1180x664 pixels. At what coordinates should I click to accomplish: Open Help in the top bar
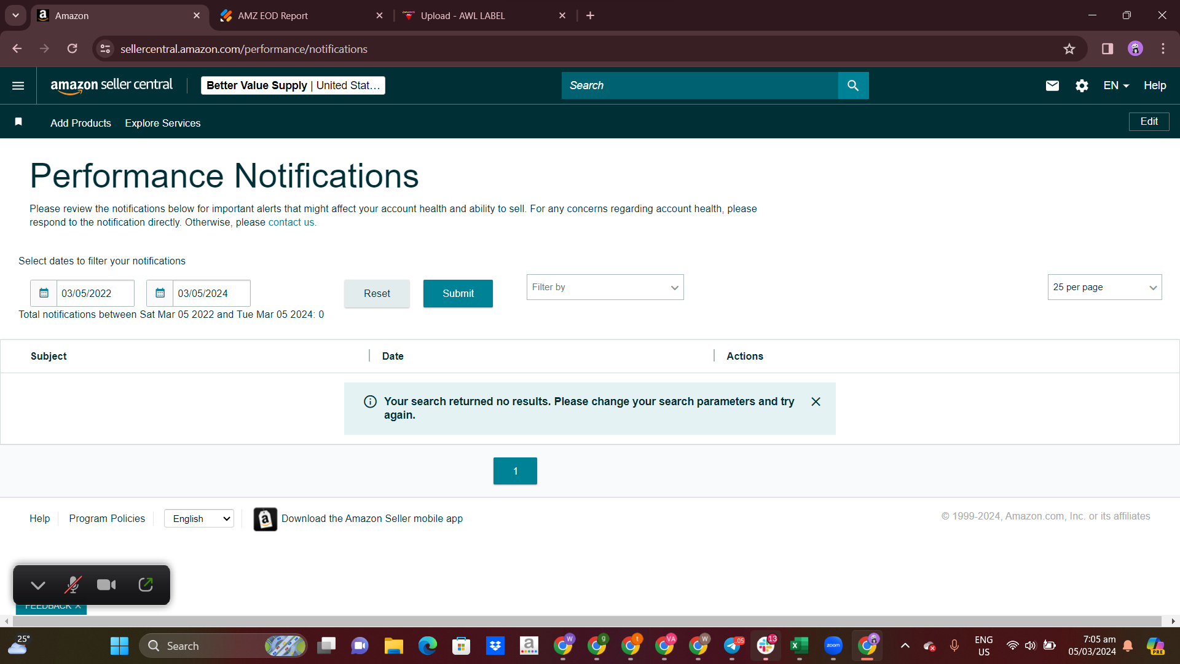coord(1155,85)
